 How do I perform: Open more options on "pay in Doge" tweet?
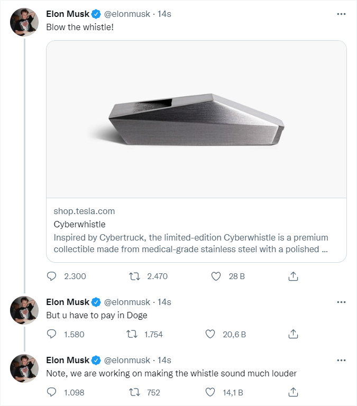[x=341, y=302]
